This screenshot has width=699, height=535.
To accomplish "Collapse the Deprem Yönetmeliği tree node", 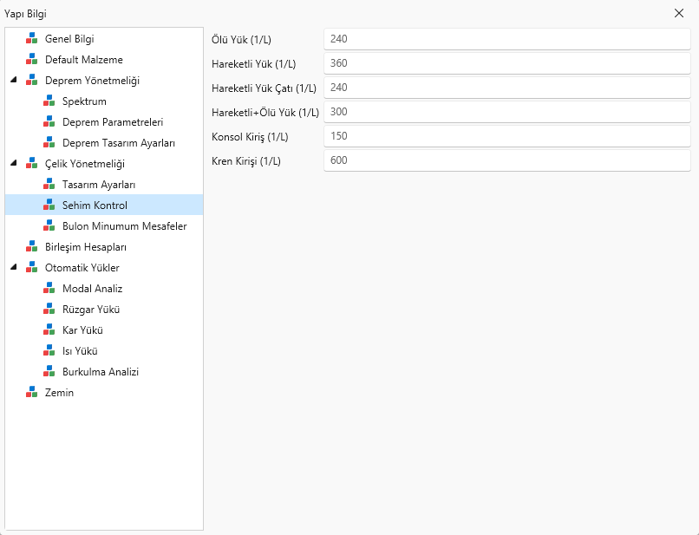I will [x=14, y=80].
